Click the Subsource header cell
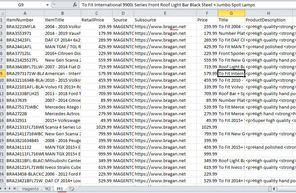This screenshot has height=193, width=296. point(165,20)
